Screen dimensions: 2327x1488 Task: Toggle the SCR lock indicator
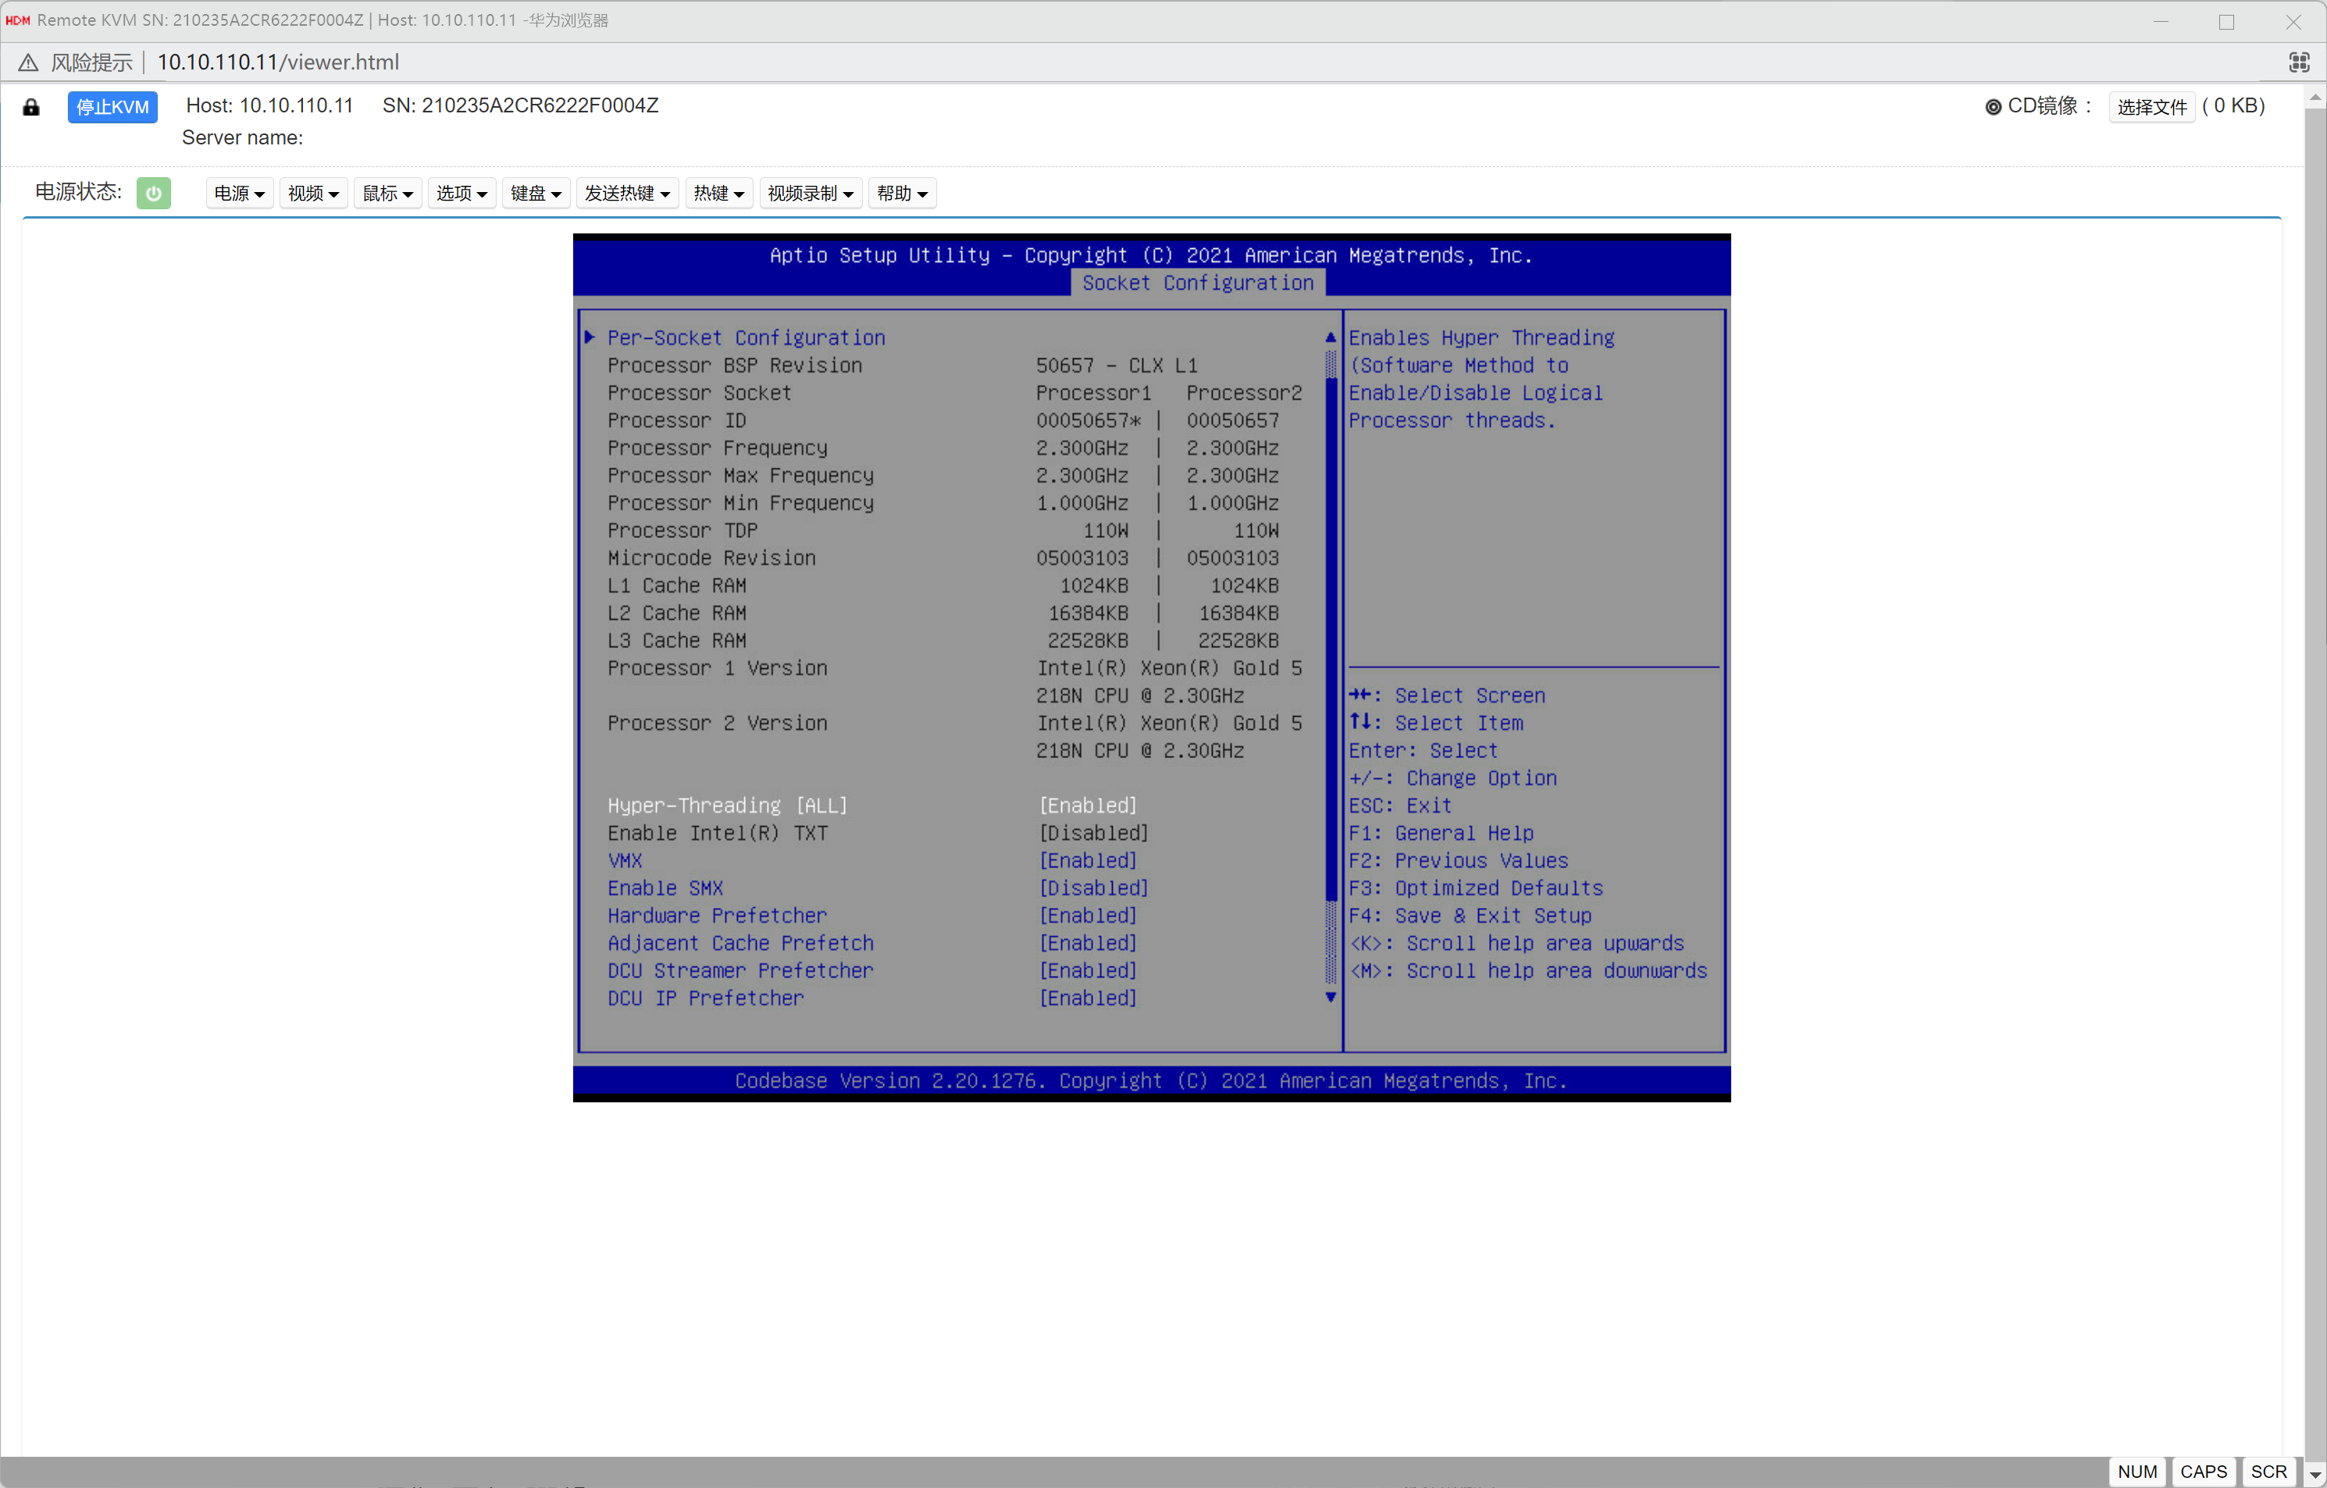(2268, 1472)
